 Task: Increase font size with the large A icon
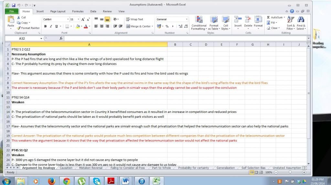[x=83, y=19]
